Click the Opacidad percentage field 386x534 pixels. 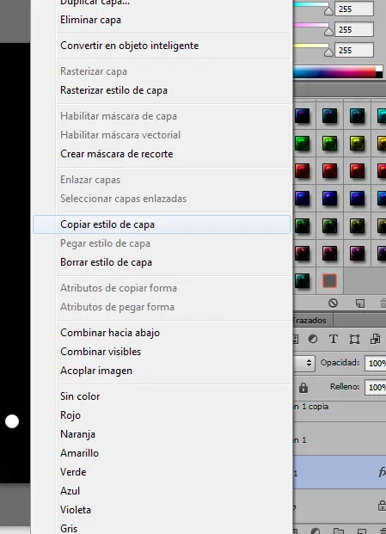click(x=375, y=363)
